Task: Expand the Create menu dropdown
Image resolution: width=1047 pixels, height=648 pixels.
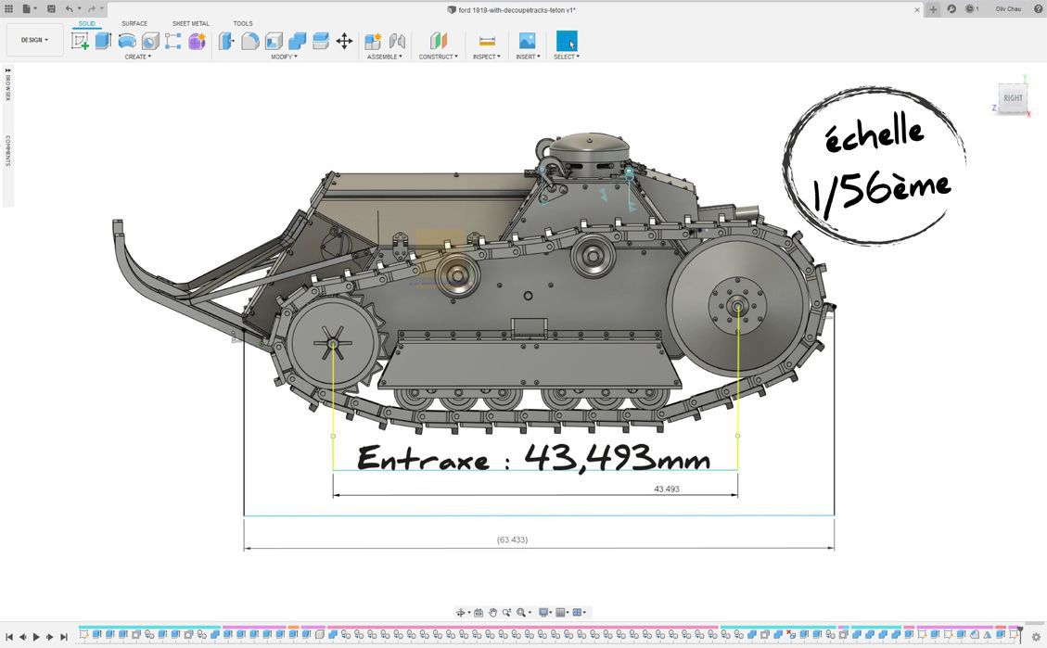Action: pos(138,57)
